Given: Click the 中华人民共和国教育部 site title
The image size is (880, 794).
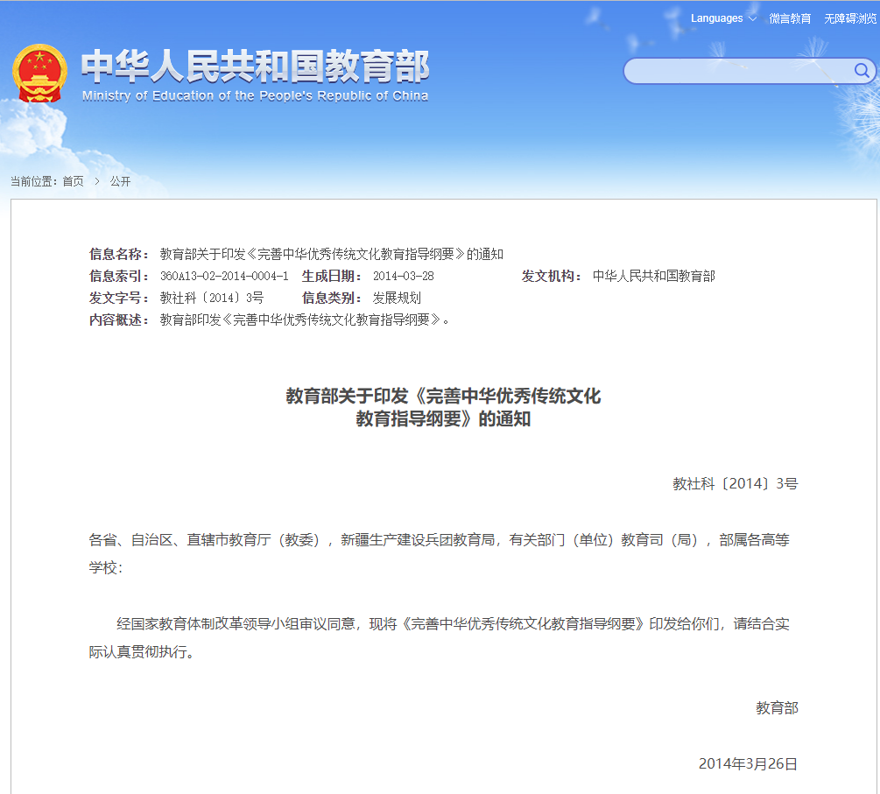Looking at the screenshot, I should coord(255,67).
